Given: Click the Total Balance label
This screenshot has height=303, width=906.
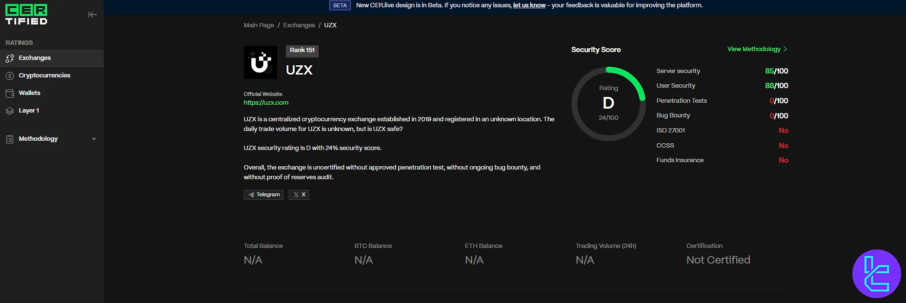Looking at the screenshot, I should [x=263, y=246].
